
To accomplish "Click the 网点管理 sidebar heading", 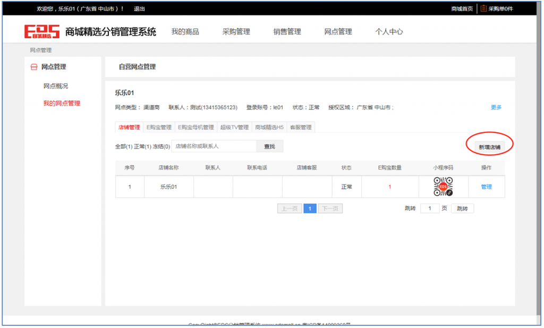I will pyautogui.click(x=54, y=67).
